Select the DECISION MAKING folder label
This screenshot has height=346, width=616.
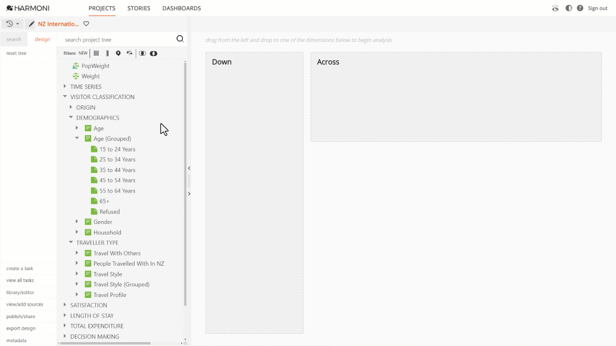pos(95,336)
